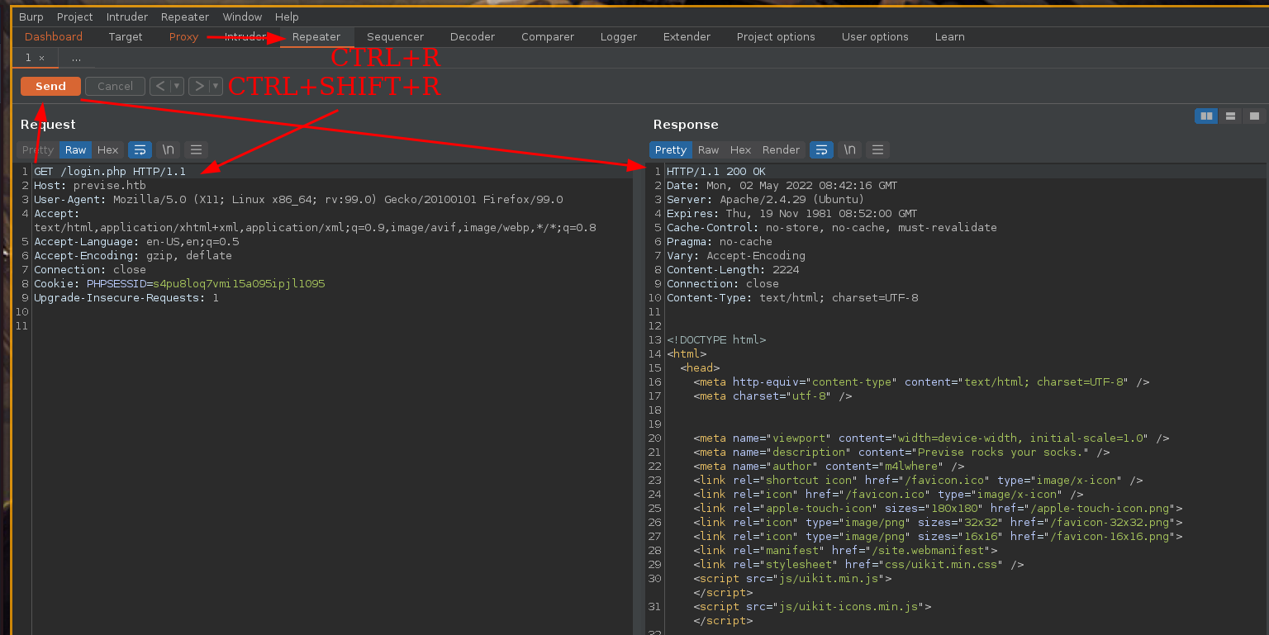1269x635 pixels.
Task: Switch to the Logger tab
Action: coord(619,37)
